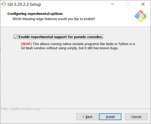151x124 pixels.
Task: Start installation with the Install button
Action: pos(110,117)
